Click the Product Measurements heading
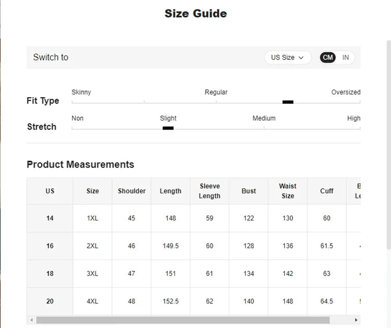This screenshot has width=391, height=328. tap(80, 165)
